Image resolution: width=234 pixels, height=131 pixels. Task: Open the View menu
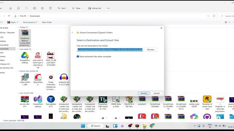pyautogui.click(x=77, y=8)
